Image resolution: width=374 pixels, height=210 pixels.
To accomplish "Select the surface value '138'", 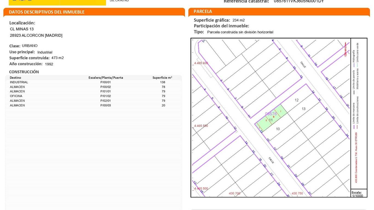I will point(163,82).
